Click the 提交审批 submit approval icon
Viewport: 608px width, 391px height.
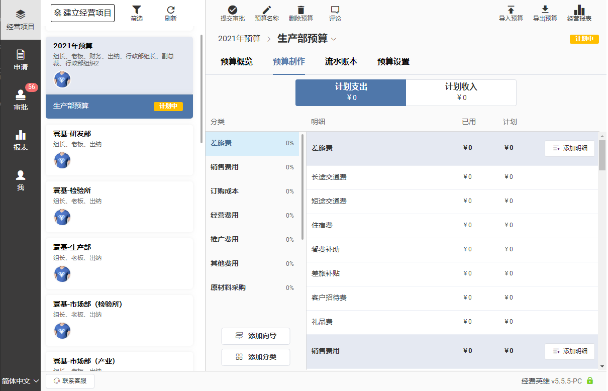coord(232,10)
